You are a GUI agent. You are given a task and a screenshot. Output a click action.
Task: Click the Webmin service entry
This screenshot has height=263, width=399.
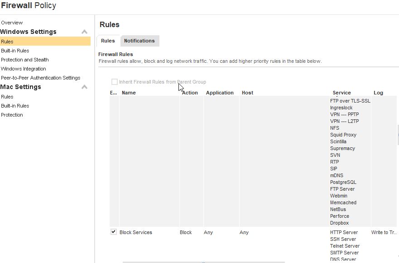click(x=339, y=196)
